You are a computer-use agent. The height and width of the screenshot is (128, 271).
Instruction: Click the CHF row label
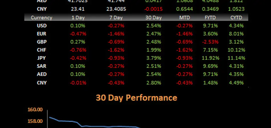coord(42,50)
